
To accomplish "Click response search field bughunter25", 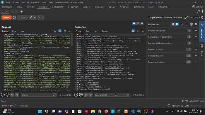I will pyautogui.click(x=112, y=95).
